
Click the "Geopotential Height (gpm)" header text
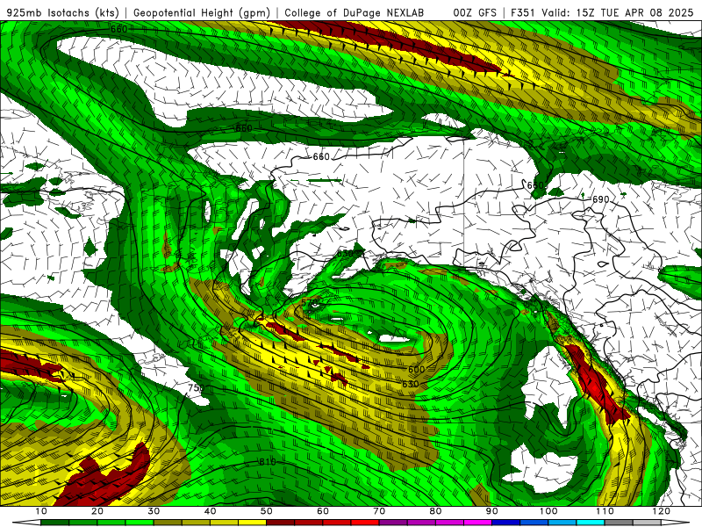(x=202, y=12)
